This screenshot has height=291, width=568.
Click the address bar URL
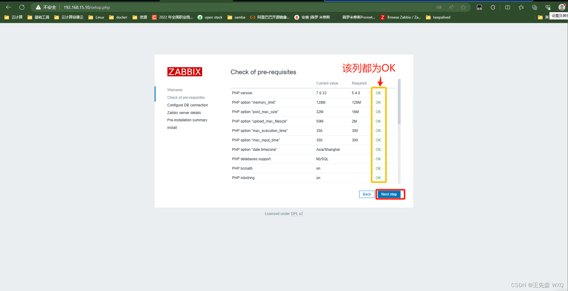(87, 7)
